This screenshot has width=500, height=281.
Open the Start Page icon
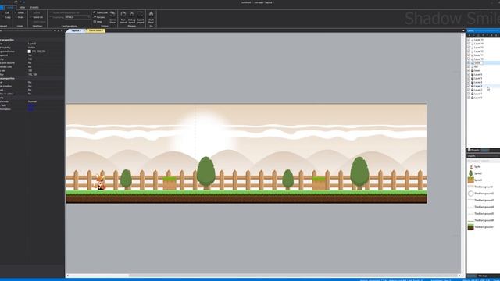pos(151,14)
